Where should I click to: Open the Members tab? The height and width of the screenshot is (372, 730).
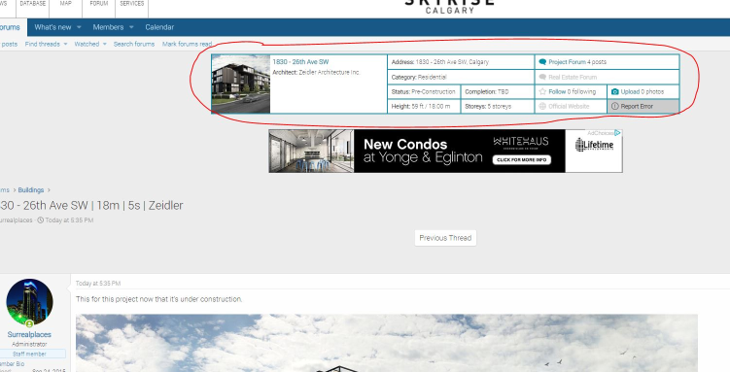[108, 27]
